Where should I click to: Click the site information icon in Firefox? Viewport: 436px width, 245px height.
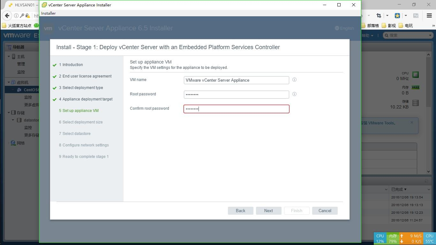(16, 16)
